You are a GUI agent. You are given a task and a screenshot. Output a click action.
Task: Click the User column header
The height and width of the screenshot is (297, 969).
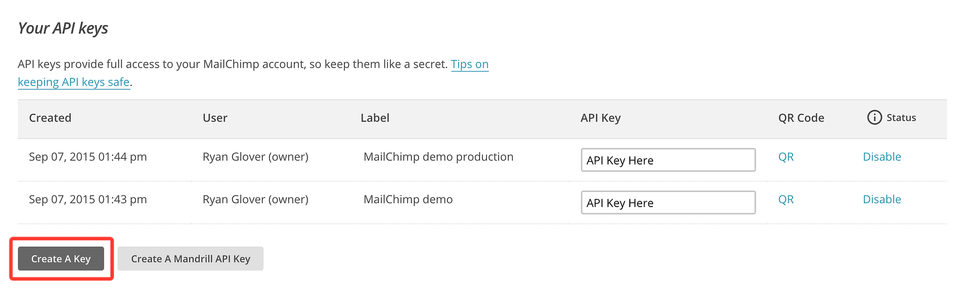coord(215,118)
